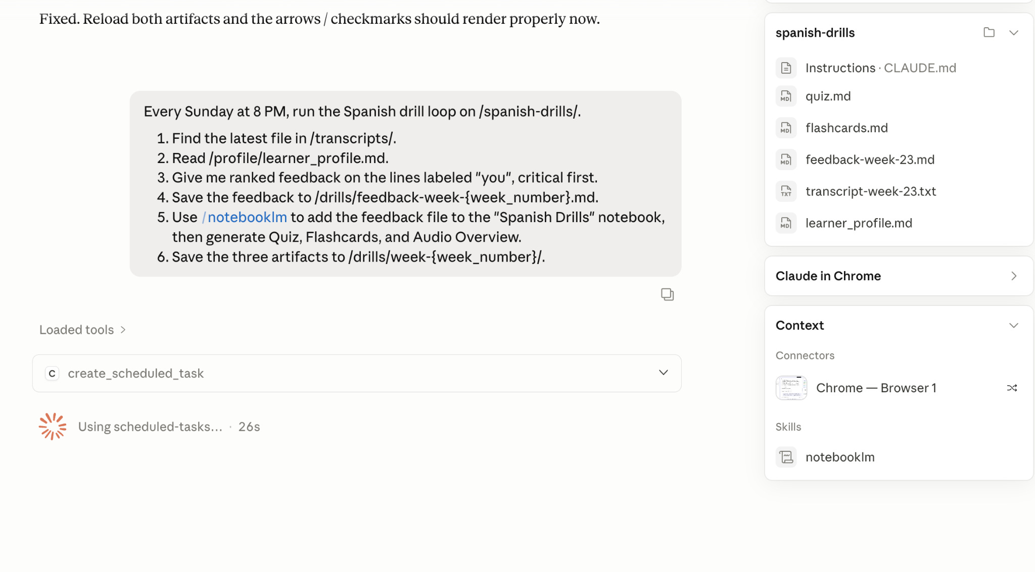This screenshot has width=1035, height=572.
Task: Open feedback-week-23.md file
Action: (870, 160)
